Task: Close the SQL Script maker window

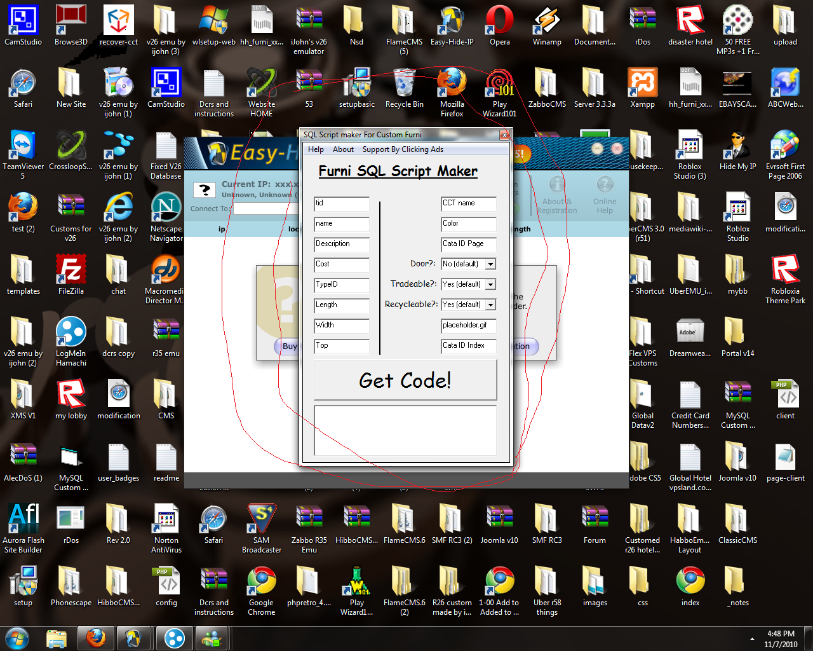Action: coord(504,135)
